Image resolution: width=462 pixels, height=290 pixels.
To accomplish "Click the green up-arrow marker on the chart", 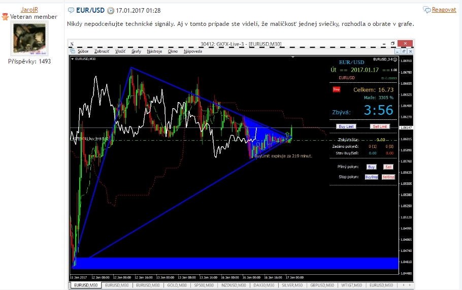I will (288, 135).
